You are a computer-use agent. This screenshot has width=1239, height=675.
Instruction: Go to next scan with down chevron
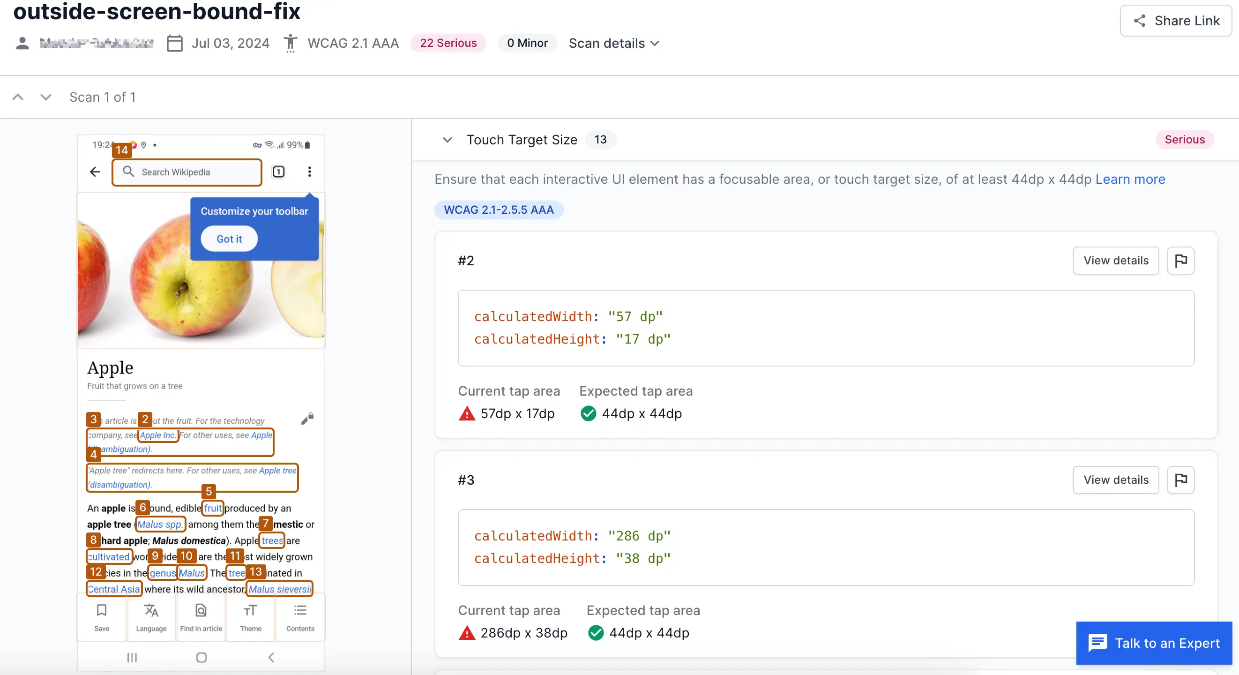46,97
